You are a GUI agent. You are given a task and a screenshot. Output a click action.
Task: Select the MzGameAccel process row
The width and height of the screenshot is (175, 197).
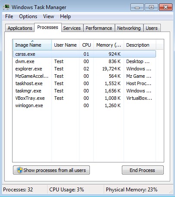pos(84,76)
